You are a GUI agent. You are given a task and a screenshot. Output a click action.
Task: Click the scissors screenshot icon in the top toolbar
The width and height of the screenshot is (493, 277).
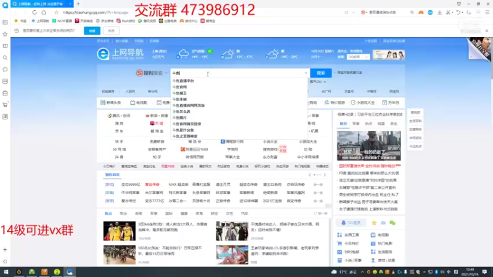(x=449, y=12)
